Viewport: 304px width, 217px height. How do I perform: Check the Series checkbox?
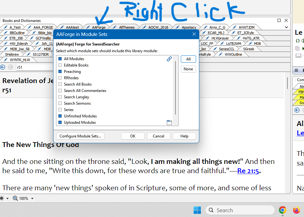60,110
